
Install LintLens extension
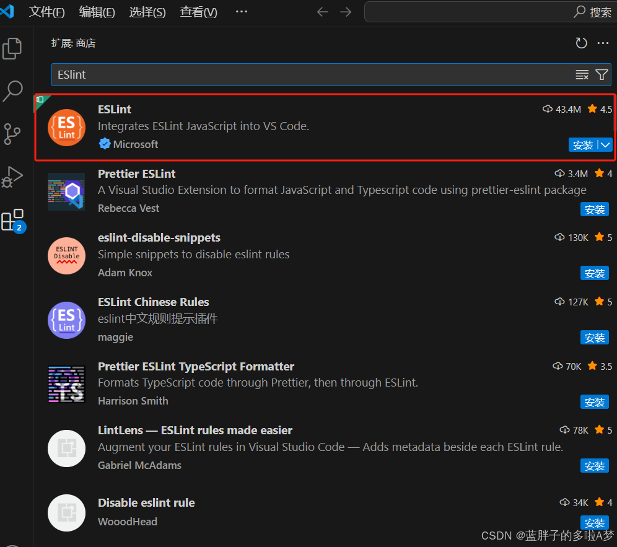tap(594, 466)
